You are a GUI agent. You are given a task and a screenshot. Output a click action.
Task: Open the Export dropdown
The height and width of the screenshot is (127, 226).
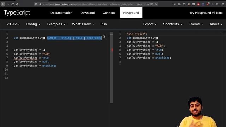(150, 24)
